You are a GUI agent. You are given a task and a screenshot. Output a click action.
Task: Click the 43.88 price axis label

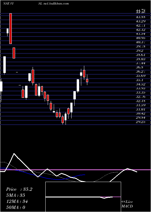point(140,17)
